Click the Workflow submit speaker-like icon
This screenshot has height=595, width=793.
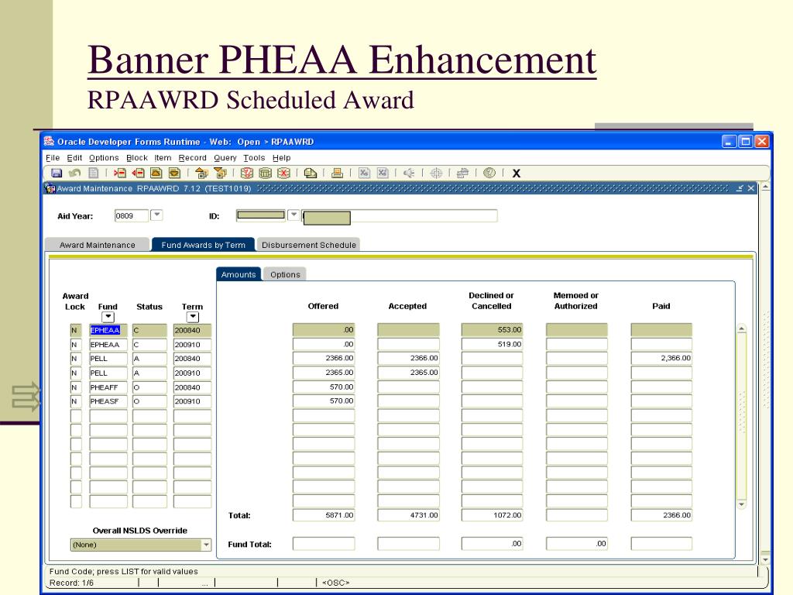409,173
